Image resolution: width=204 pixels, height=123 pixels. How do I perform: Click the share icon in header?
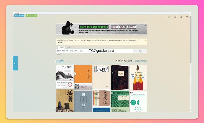point(175,17)
